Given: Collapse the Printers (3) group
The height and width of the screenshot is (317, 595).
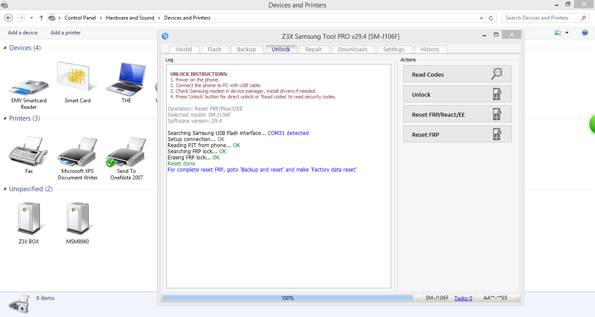Looking at the screenshot, I should (x=5, y=118).
